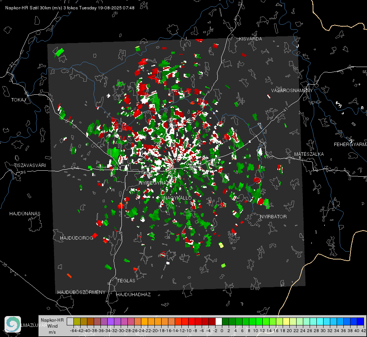
Task: Pick the dark green swatch between 0 and 2
Action: [225, 321]
